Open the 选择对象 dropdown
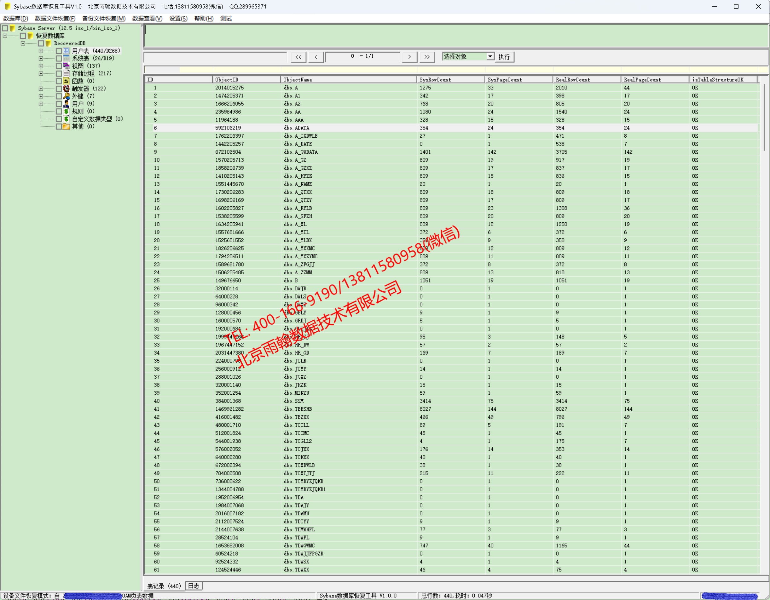Image resolution: width=770 pixels, height=600 pixels. [x=490, y=56]
